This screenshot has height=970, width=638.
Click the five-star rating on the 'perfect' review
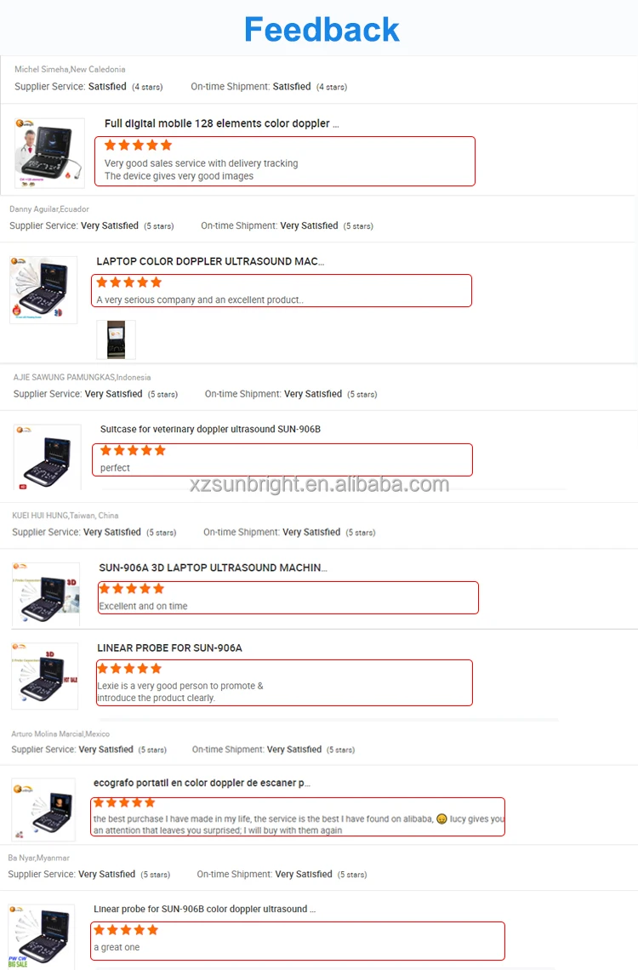point(133,450)
